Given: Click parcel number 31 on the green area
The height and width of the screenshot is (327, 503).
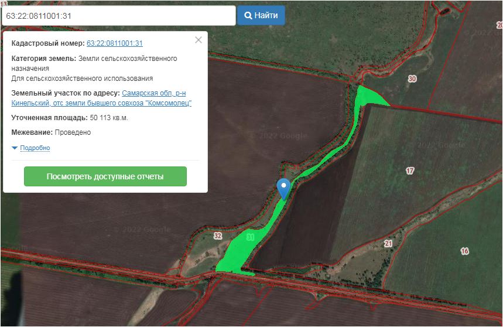Looking at the screenshot, I should point(251,237).
